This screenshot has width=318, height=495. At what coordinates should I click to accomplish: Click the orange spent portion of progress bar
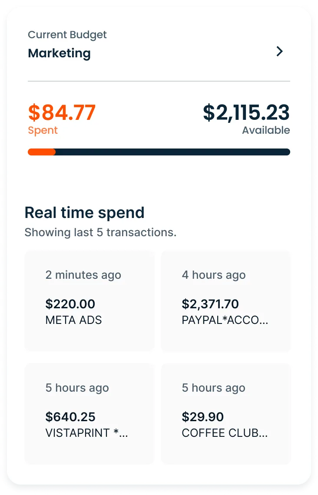[x=41, y=152]
